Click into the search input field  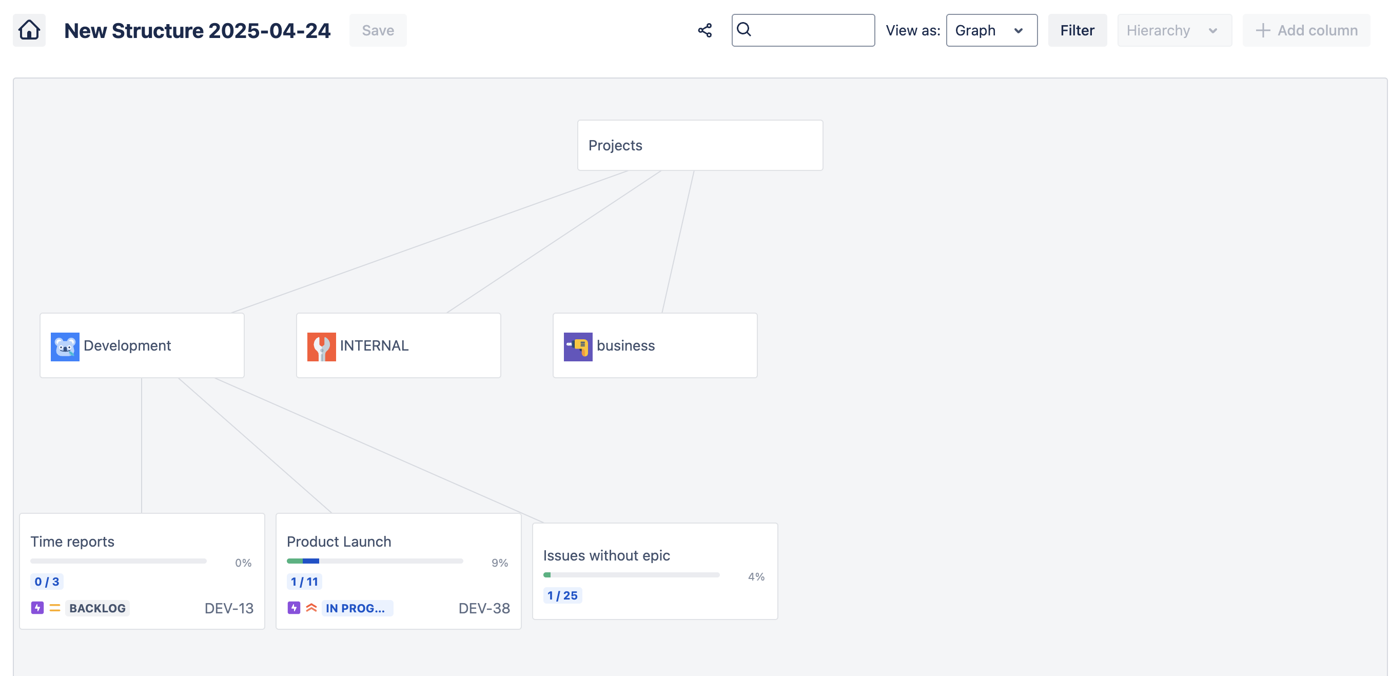click(809, 30)
